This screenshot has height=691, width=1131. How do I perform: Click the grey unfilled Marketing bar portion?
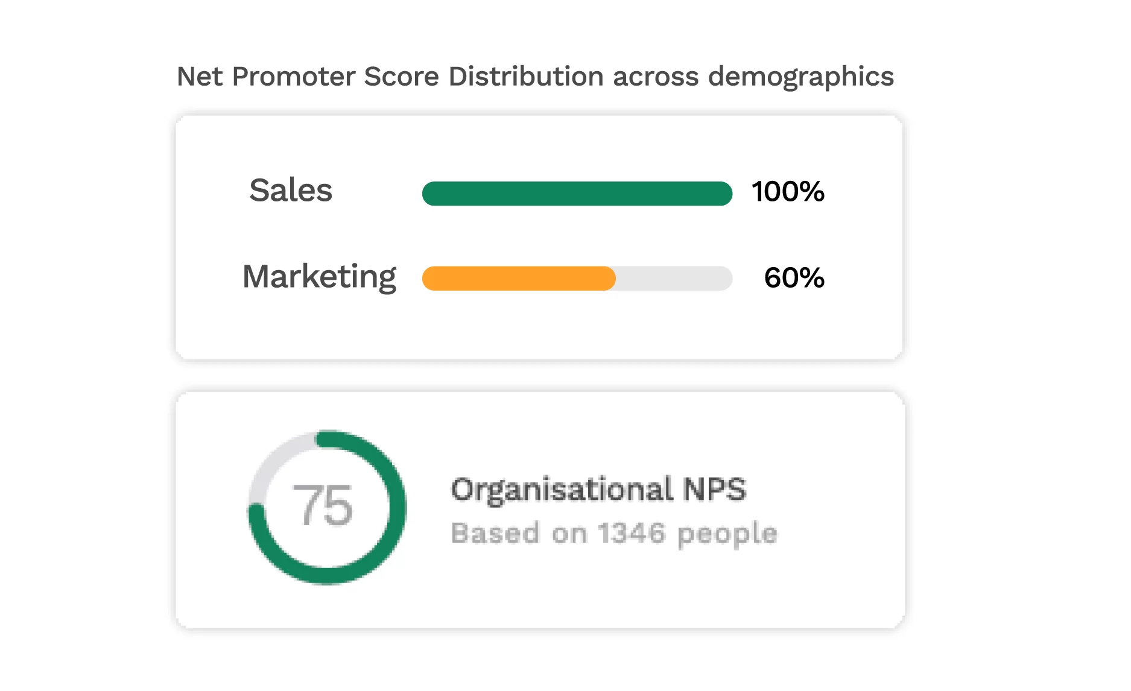(x=674, y=279)
